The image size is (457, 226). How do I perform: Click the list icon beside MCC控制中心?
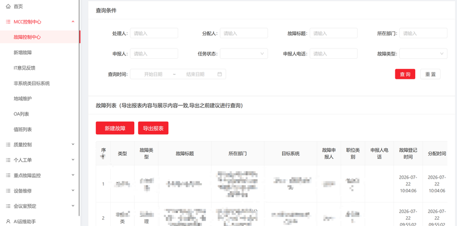(x=8, y=22)
